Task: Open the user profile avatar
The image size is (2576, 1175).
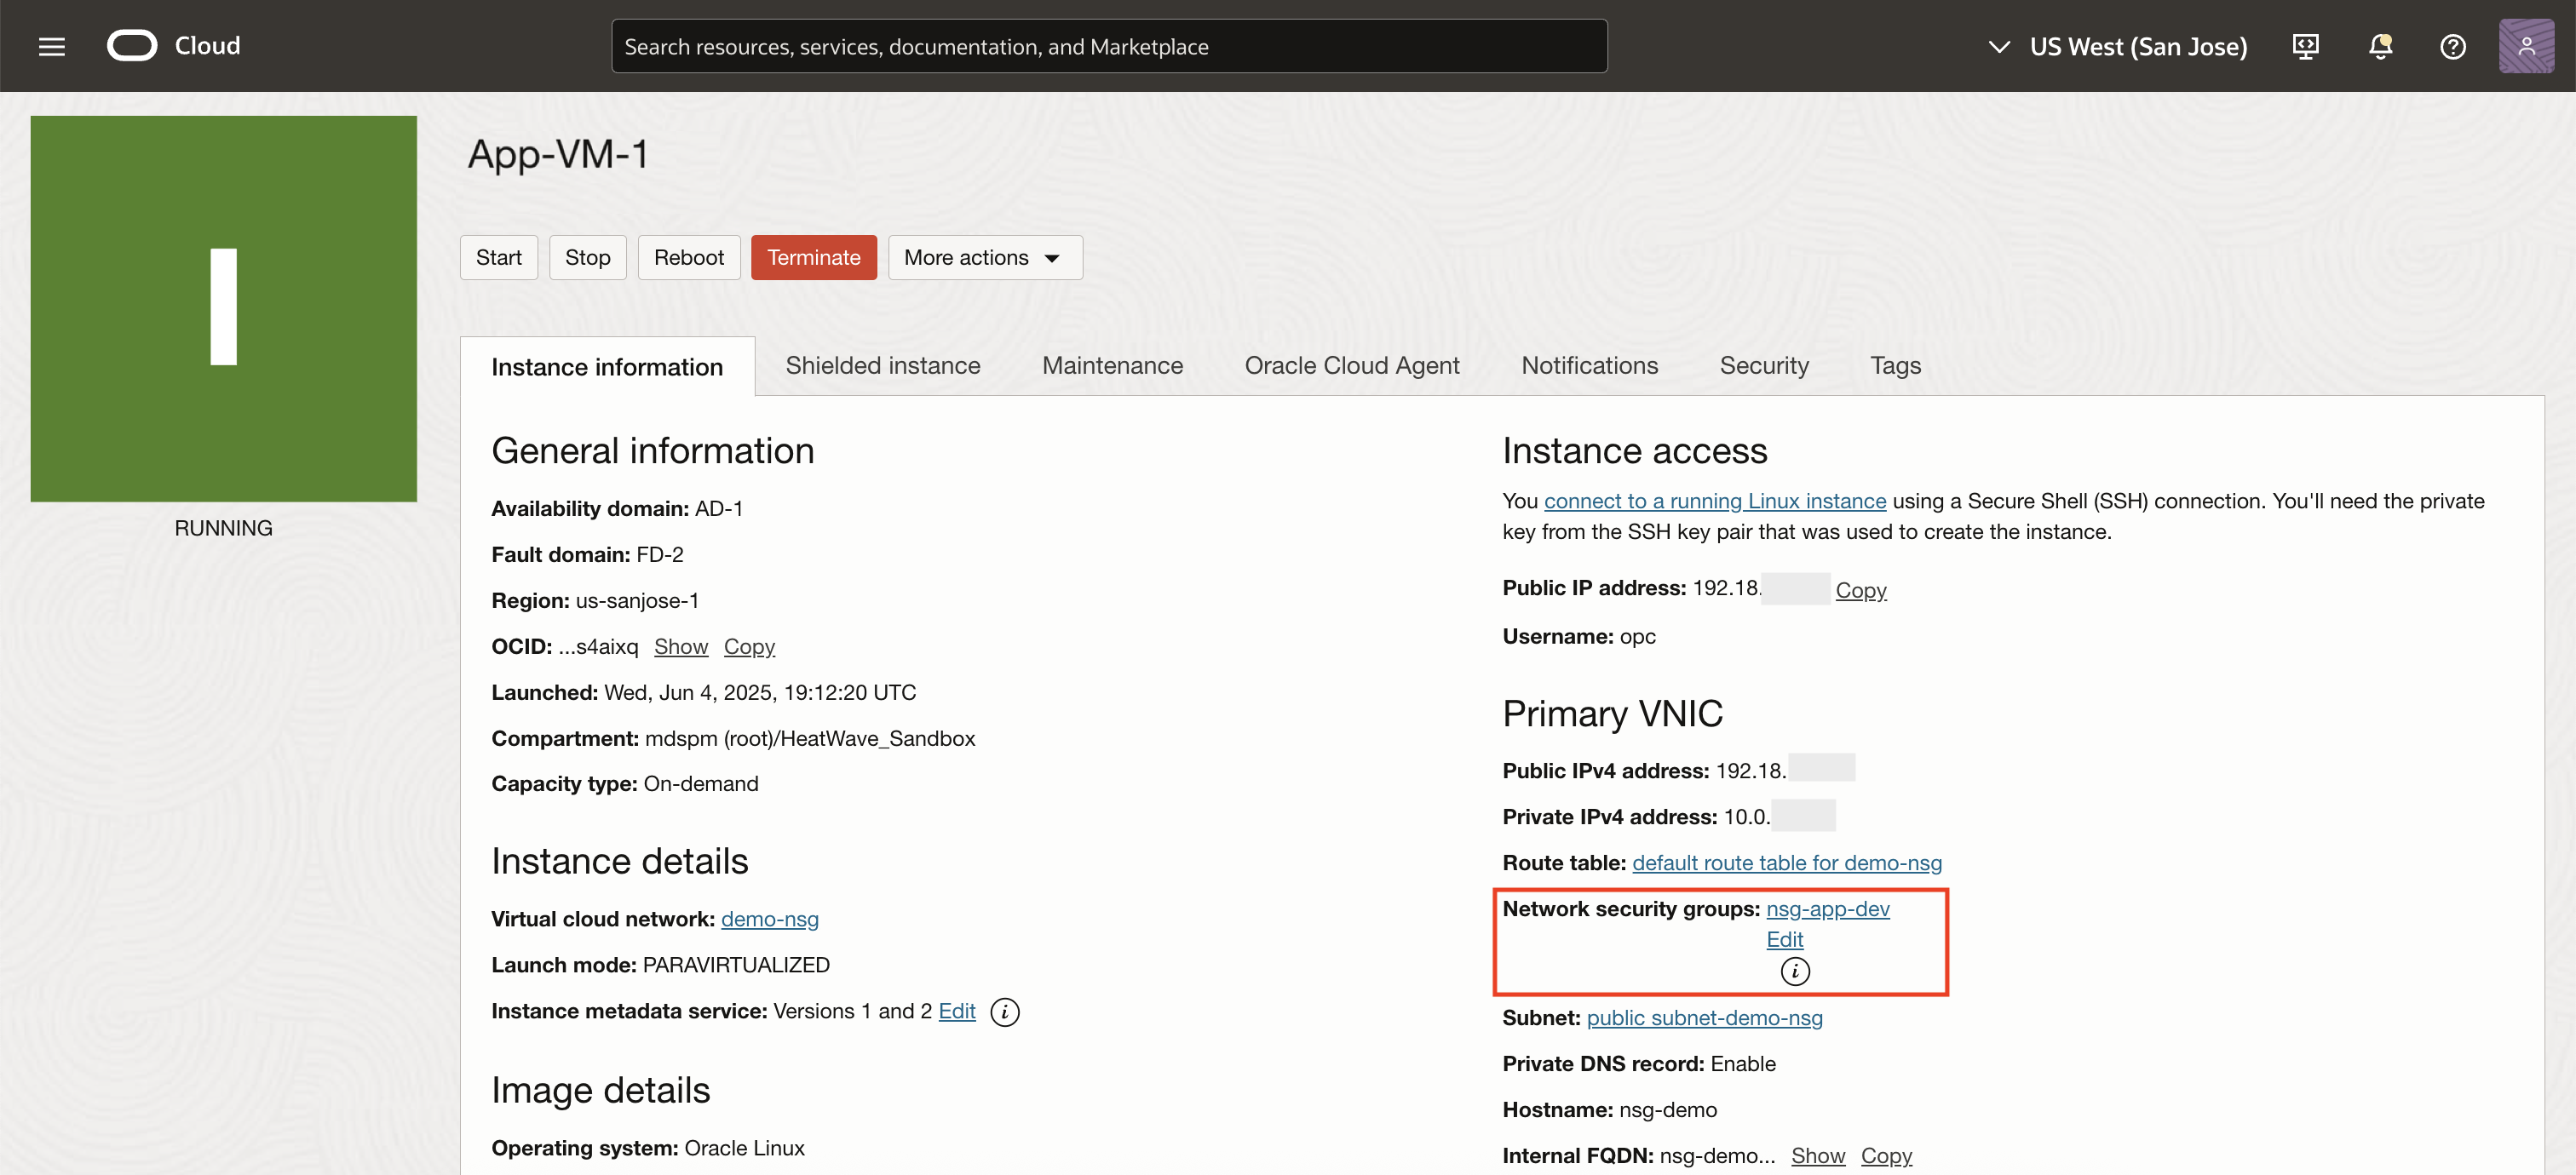Action: (2527, 46)
